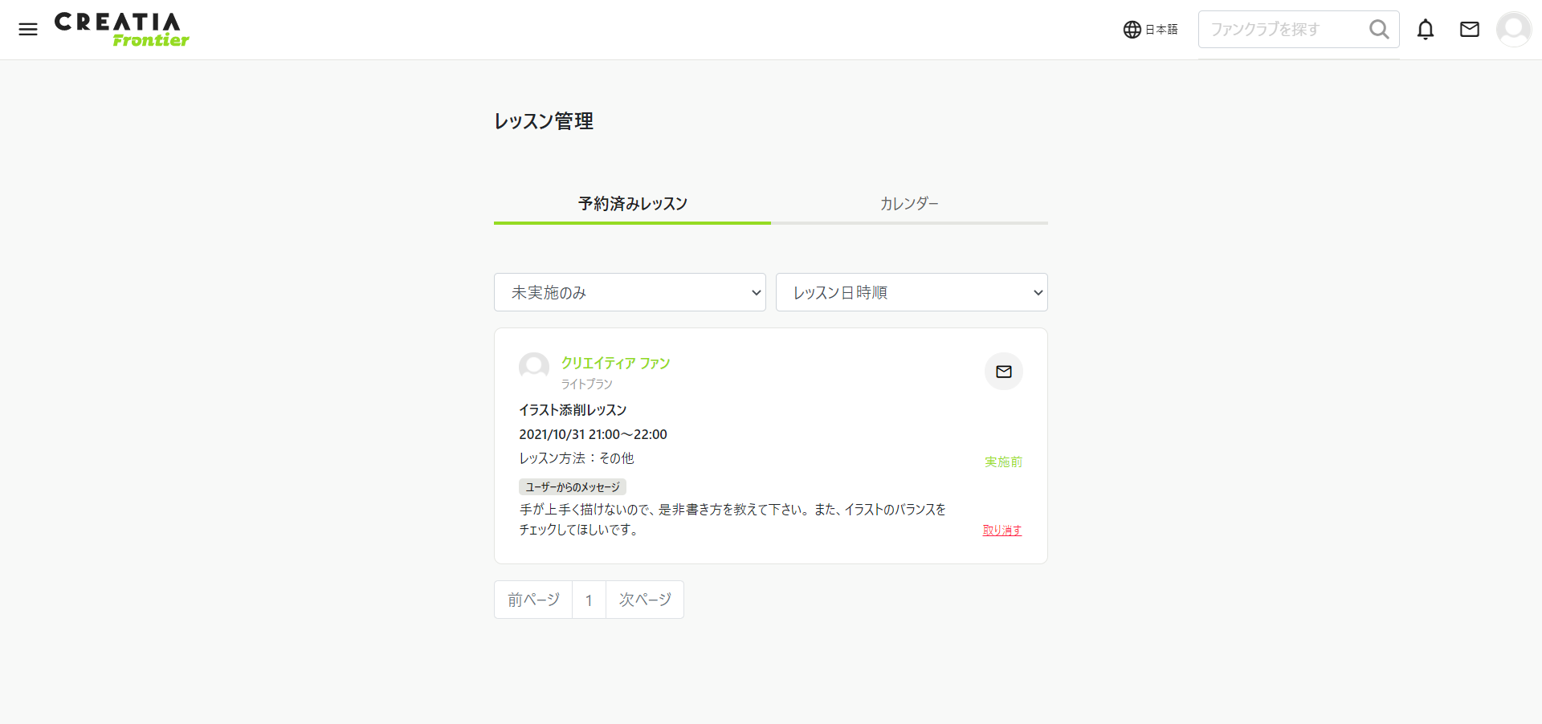Open the レッスン日時順 sort dropdown
This screenshot has height=724, width=1542.
click(x=912, y=292)
